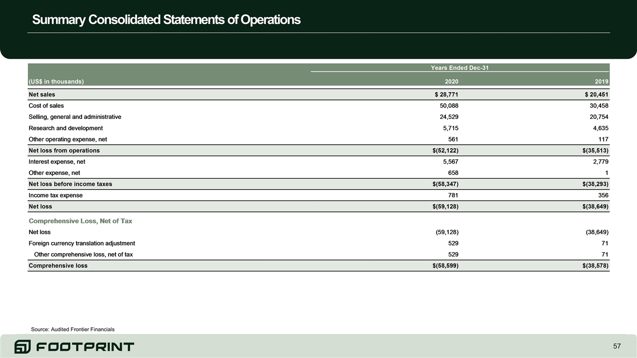Click 'Source: Audited Frontier Financials' footnote
Viewport: 637px width, 358px height.
pyautogui.click(x=73, y=329)
